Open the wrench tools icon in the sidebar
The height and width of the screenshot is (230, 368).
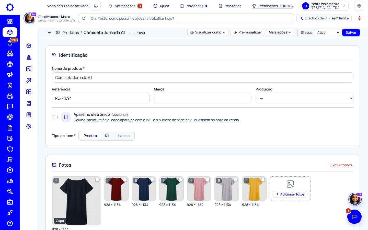(x=10, y=191)
